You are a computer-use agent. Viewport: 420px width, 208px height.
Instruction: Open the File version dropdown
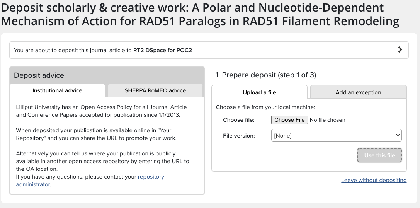pos(336,136)
